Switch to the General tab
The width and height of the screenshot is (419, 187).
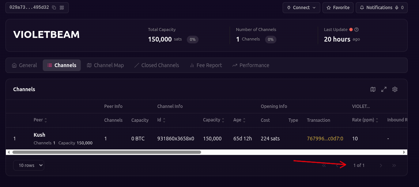pos(24,65)
